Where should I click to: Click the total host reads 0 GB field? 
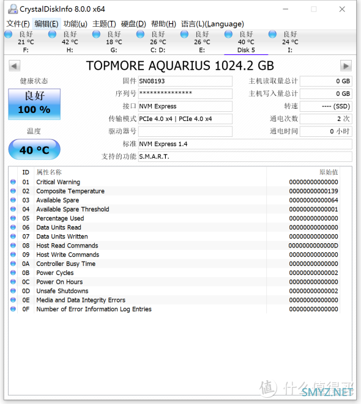coord(326,81)
